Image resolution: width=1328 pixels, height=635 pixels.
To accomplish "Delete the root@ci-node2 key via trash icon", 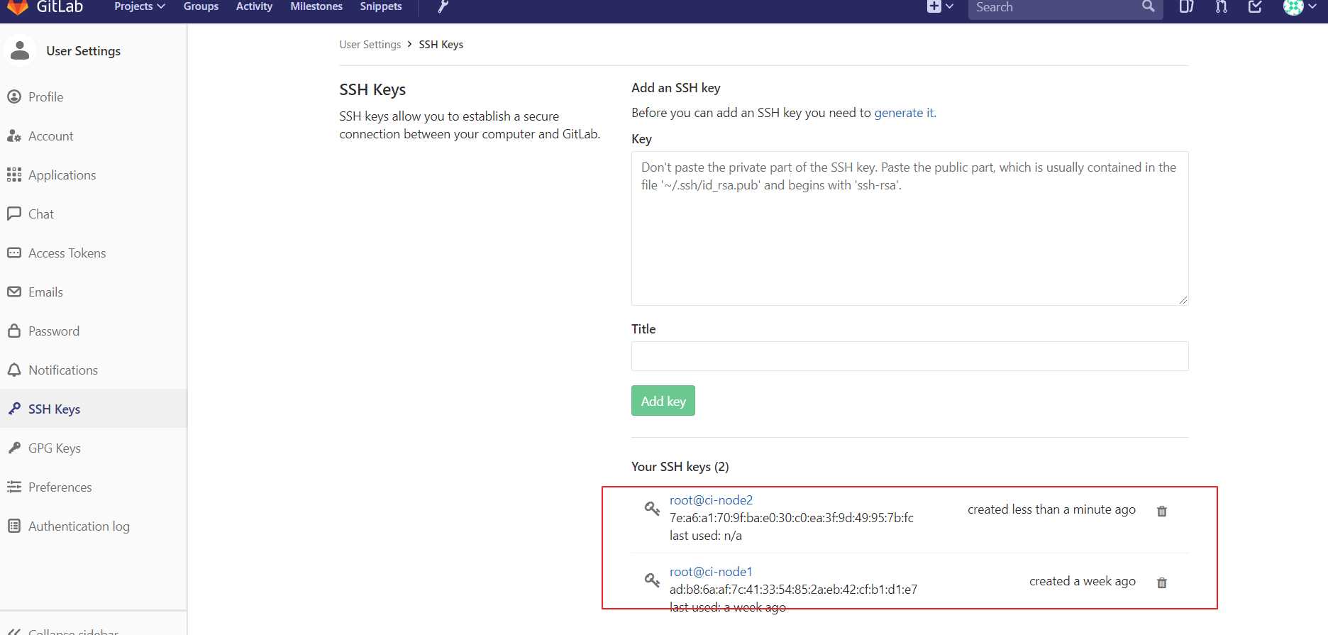I will point(1162,511).
